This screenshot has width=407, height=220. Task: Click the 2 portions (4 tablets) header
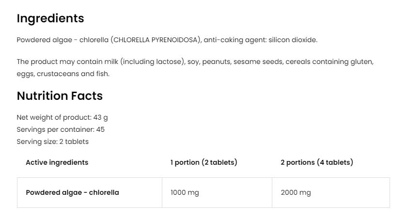pyautogui.click(x=317, y=162)
